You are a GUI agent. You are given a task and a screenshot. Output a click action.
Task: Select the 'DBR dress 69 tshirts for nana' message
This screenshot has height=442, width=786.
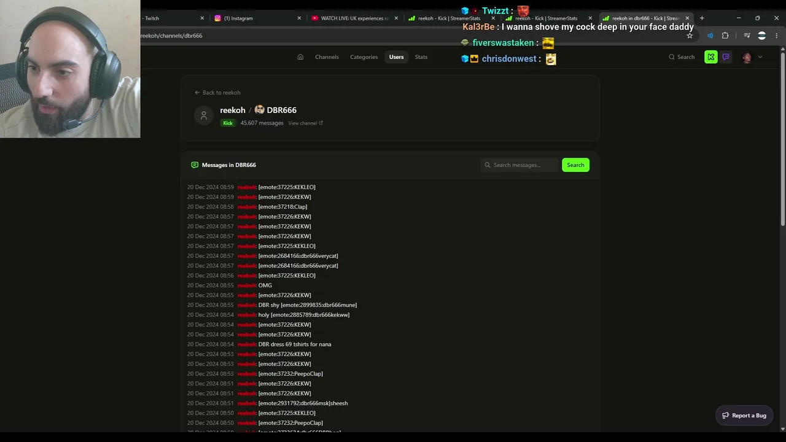point(295,344)
